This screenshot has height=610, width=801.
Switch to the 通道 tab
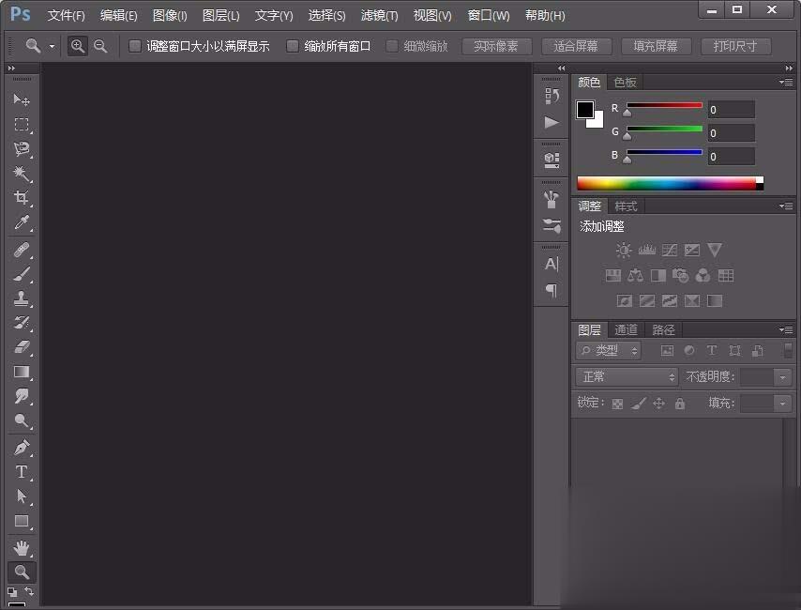(x=626, y=329)
